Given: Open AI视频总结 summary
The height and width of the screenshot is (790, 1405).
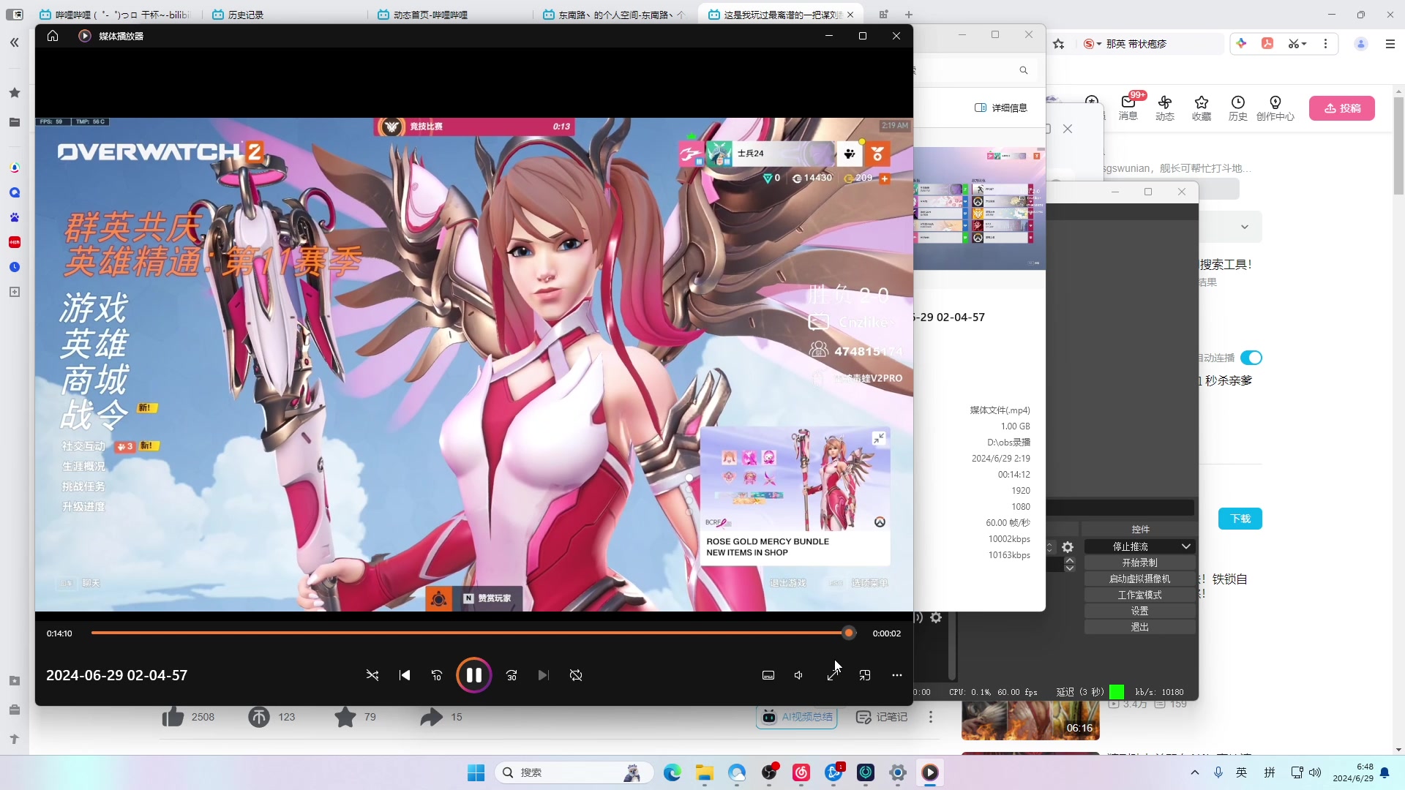Looking at the screenshot, I should pyautogui.click(x=797, y=717).
